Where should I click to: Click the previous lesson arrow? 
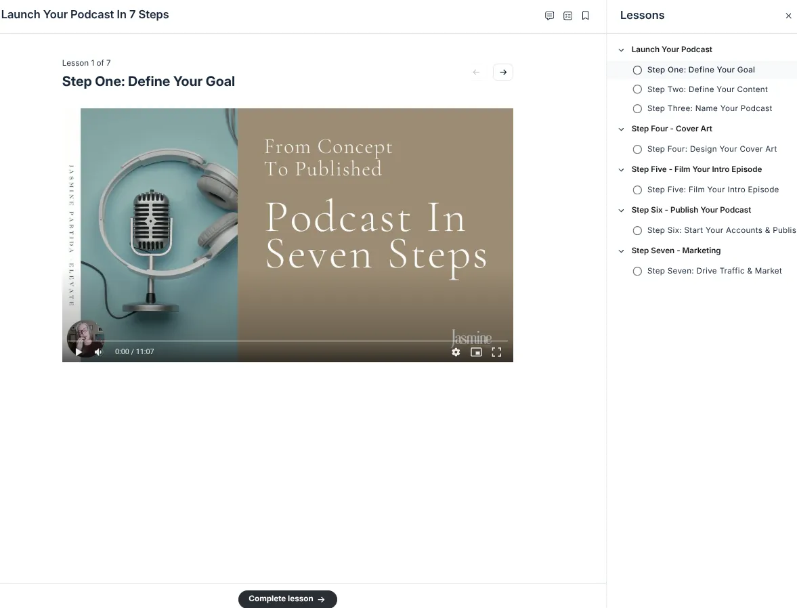pyautogui.click(x=476, y=72)
